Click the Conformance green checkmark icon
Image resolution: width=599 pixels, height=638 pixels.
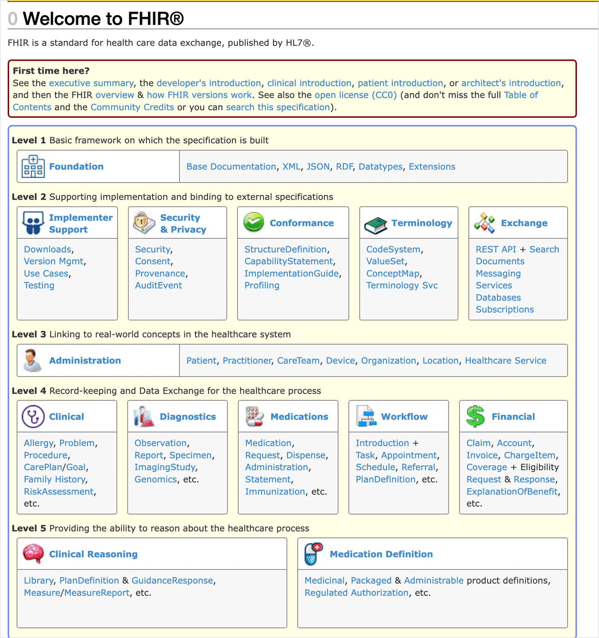(x=253, y=223)
